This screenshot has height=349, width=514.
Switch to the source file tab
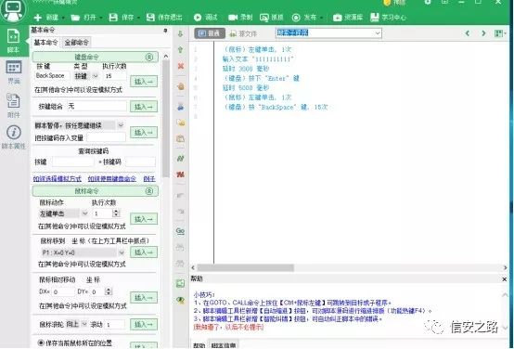[x=243, y=33]
